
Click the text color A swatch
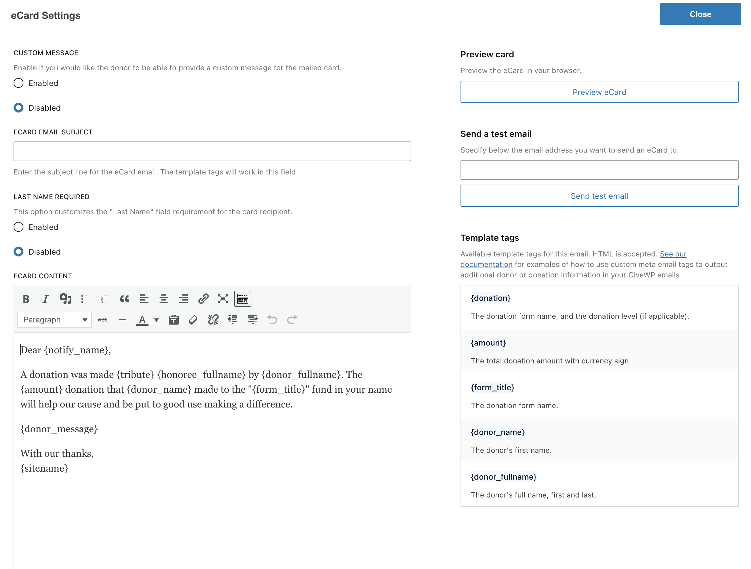coord(142,320)
